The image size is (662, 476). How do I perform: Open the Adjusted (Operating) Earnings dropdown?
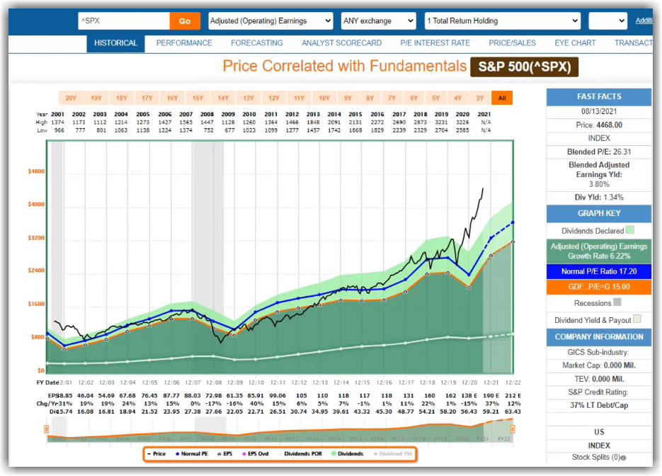point(270,21)
